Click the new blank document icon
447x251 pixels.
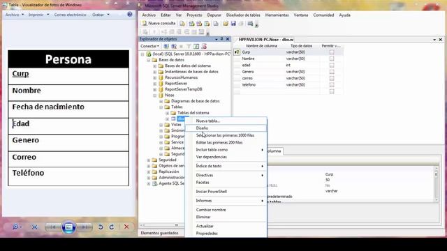coord(216,23)
